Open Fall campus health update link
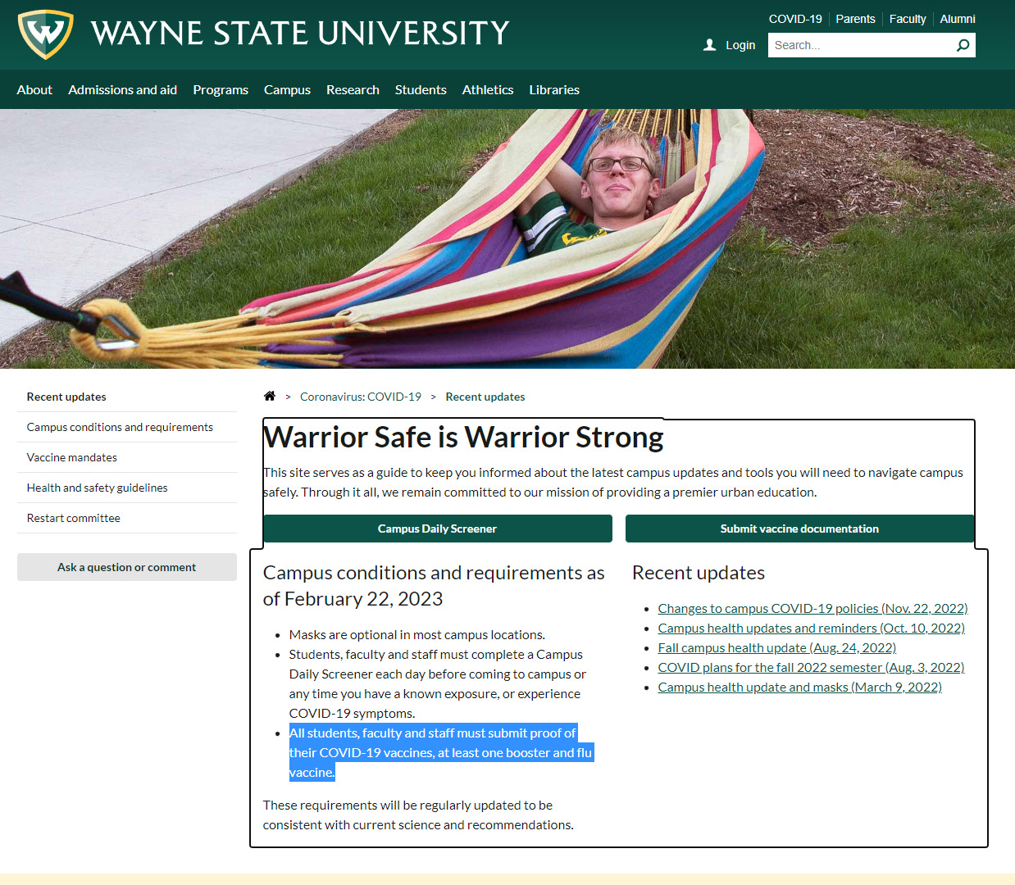Image resolution: width=1015 pixels, height=885 pixels. pos(776,647)
